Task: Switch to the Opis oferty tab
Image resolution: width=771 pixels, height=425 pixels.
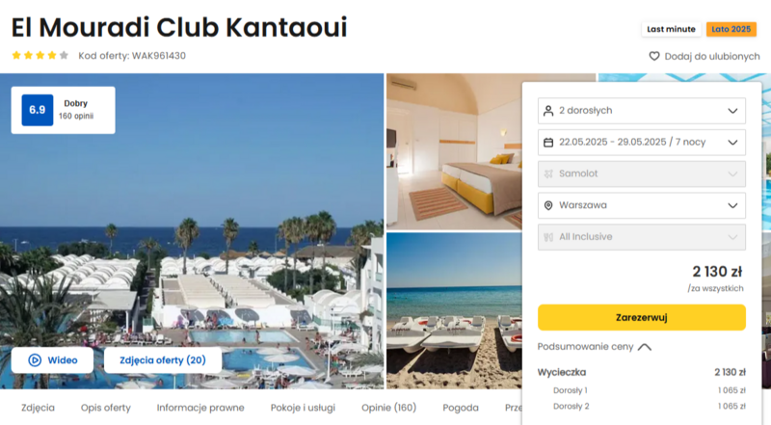Action: point(106,408)
